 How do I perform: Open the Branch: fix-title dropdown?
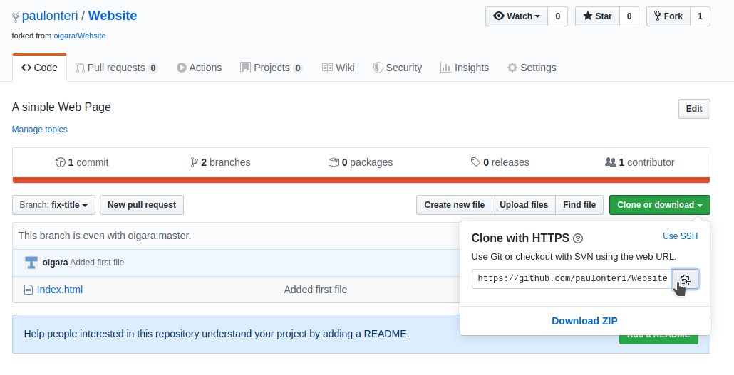click(x=54, y=205)
